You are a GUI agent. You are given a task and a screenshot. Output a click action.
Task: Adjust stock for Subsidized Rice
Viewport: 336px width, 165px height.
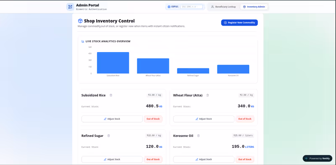[x=112, y=119]
